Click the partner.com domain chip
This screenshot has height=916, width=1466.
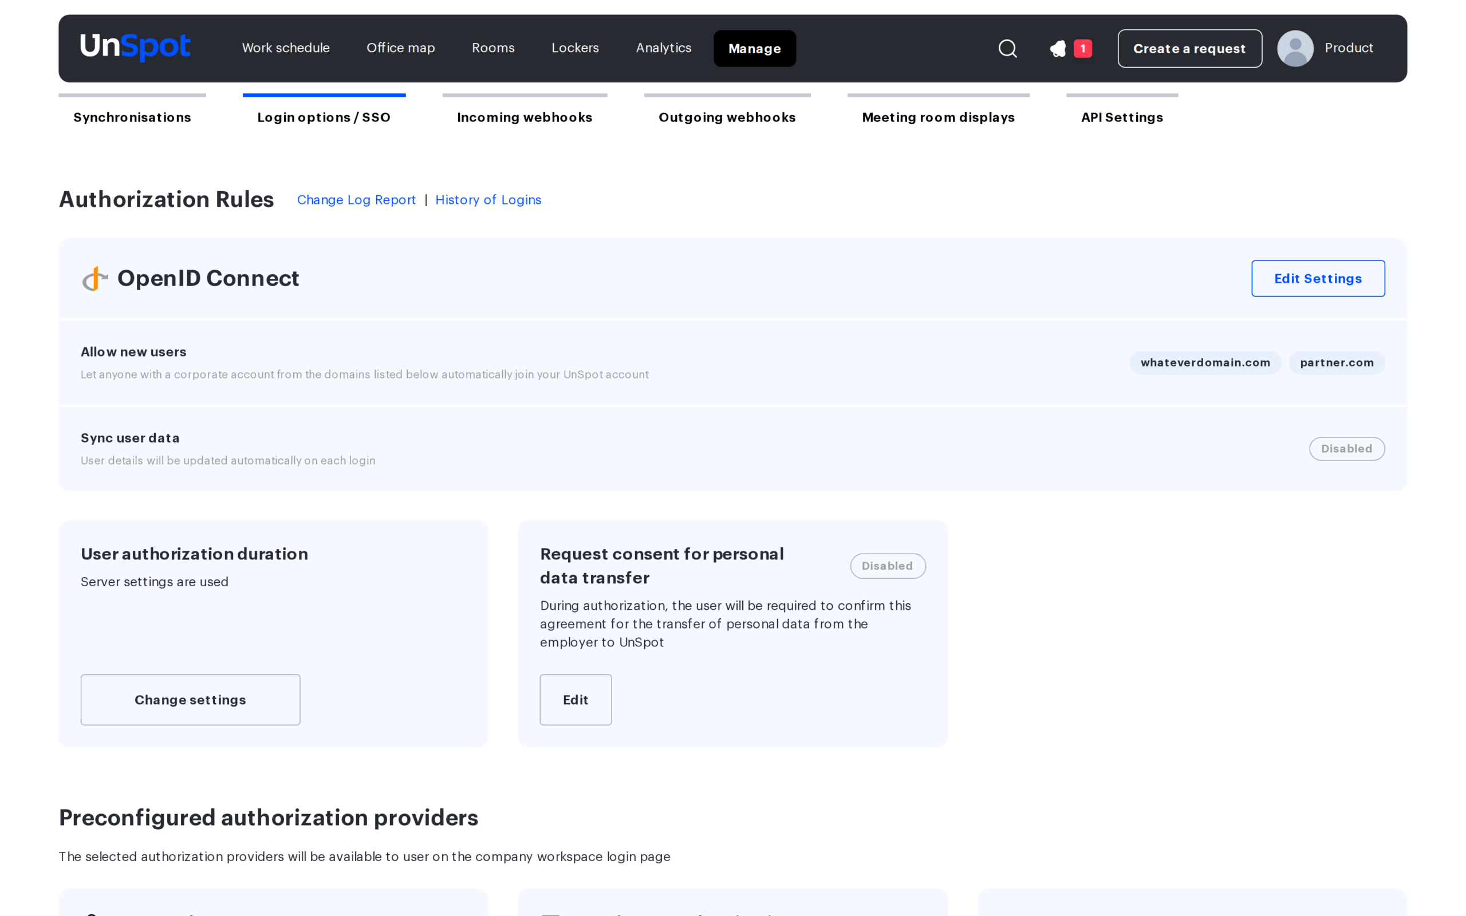[1337, 363]
